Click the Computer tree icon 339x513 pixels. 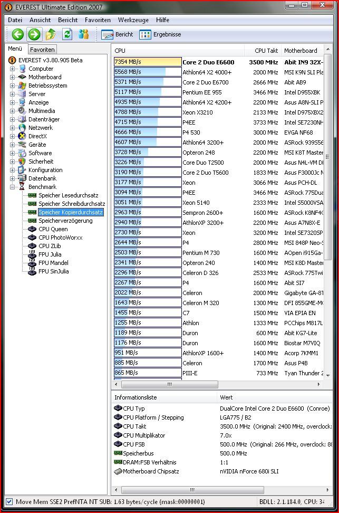22,69
